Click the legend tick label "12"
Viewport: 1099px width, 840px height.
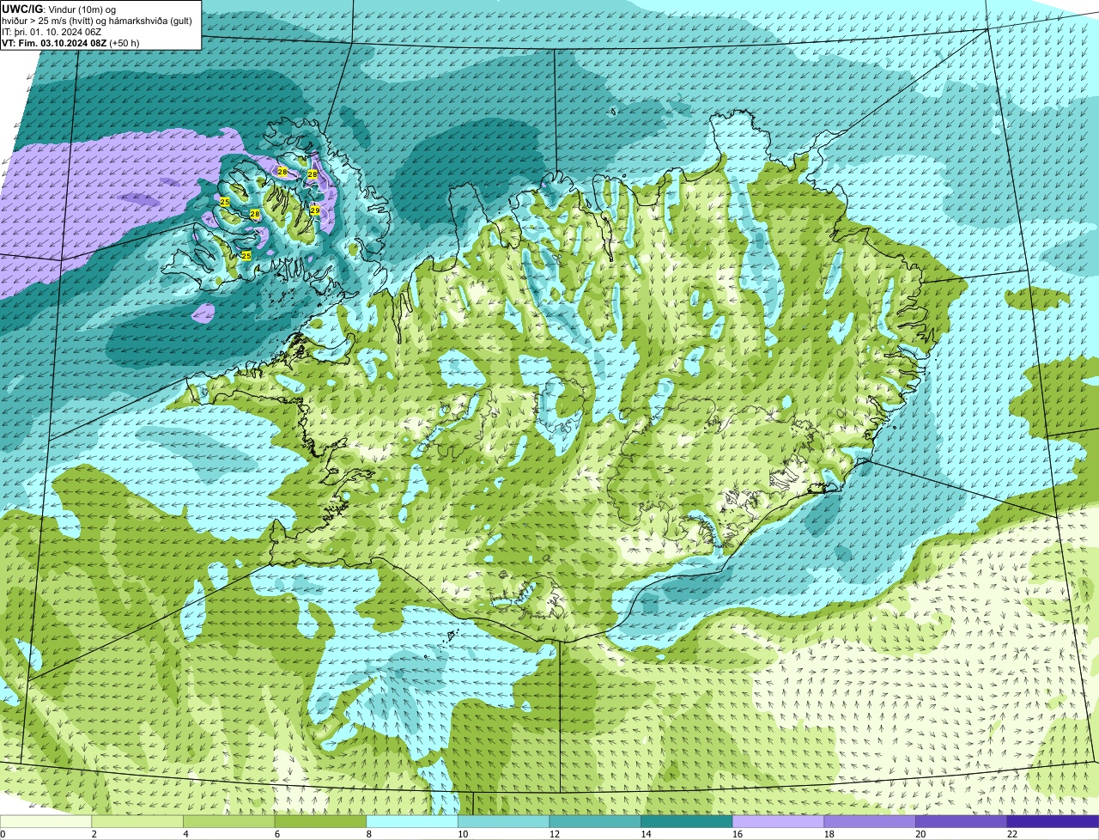pyautogui.click(x=555, y=834)
